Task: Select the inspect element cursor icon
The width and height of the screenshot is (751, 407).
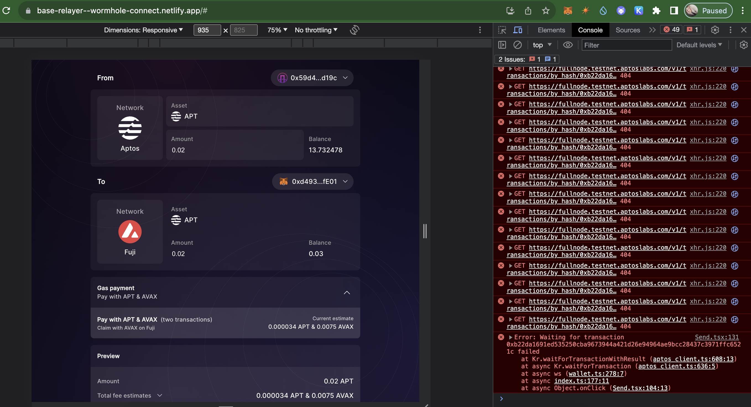Action: click(x=503, y=30)
